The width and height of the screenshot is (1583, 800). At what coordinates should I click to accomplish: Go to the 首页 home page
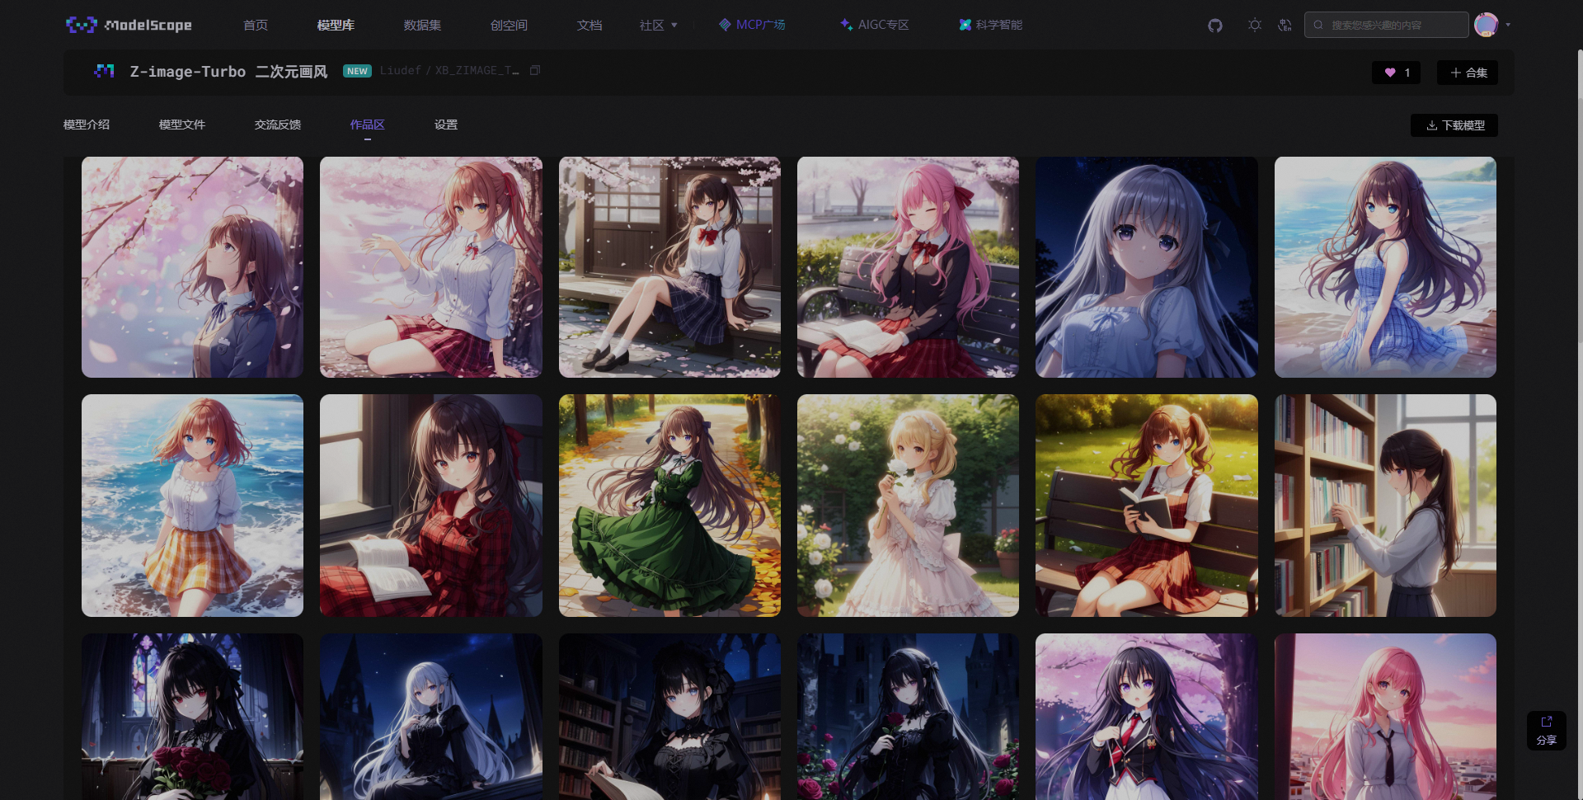pyautogui.click(x=256, y=25)
